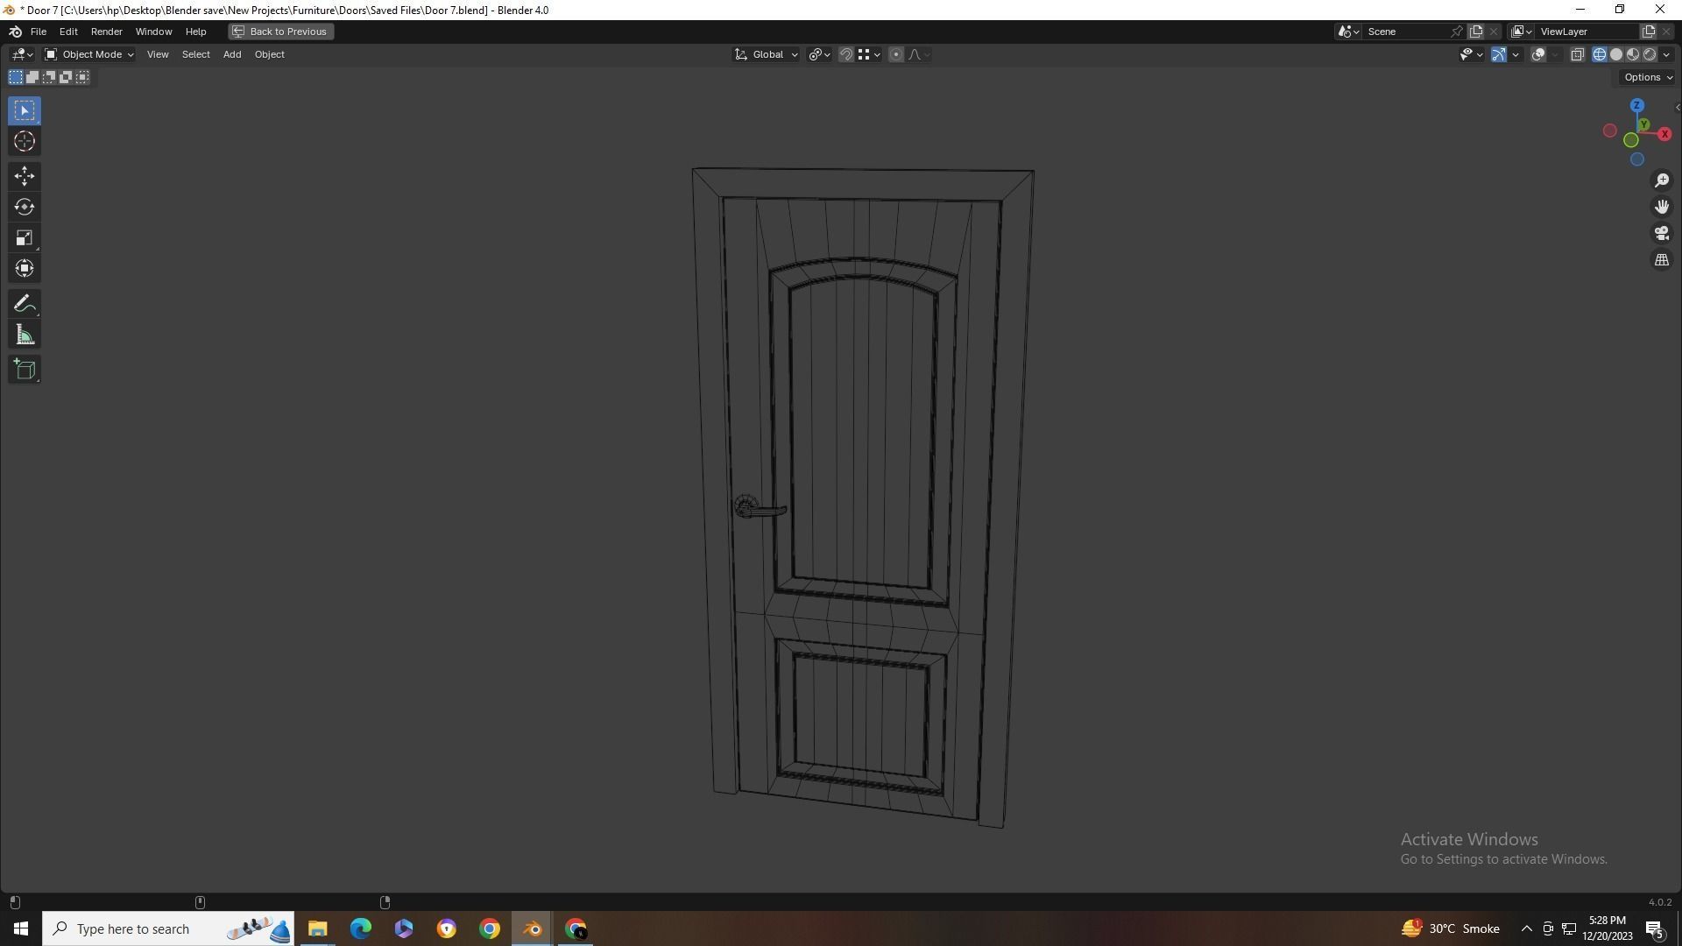The width and height of the screenshot is (1682, 946).
Task: Open the Options dropdown
Action: pos(1647,77)
